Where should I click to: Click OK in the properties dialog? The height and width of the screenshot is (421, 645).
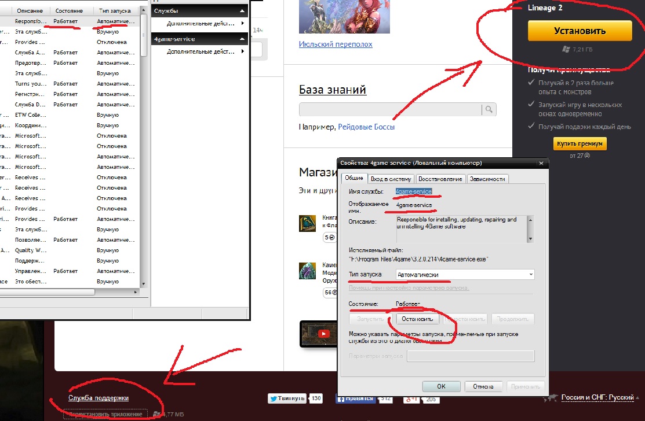[441, 386]
